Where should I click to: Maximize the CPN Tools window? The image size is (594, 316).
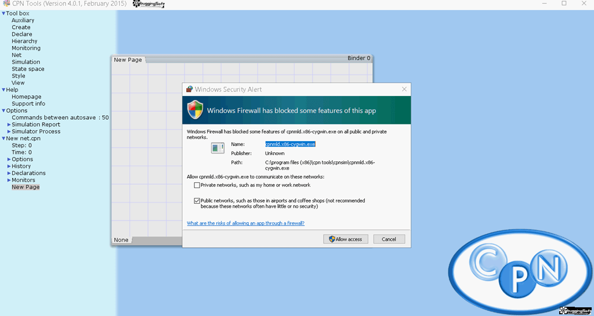coord(564,3)
